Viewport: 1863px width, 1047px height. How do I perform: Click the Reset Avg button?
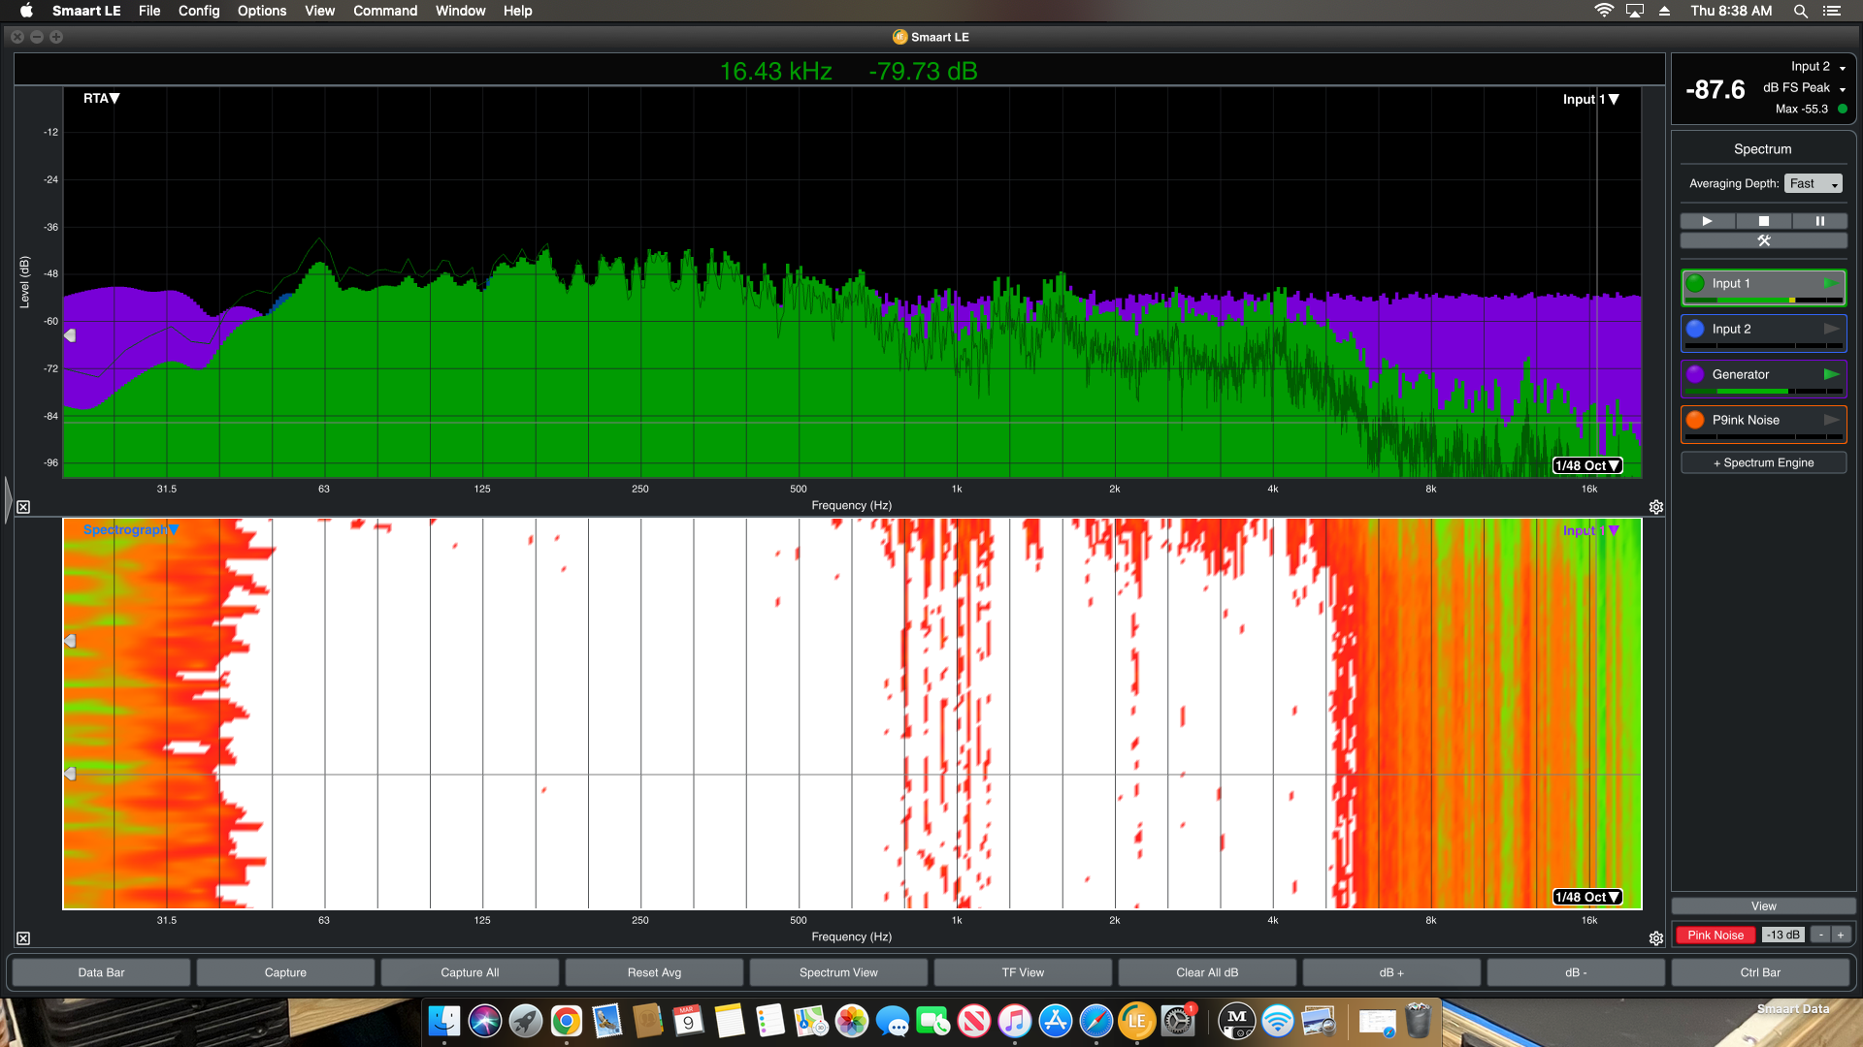point(654,972)
